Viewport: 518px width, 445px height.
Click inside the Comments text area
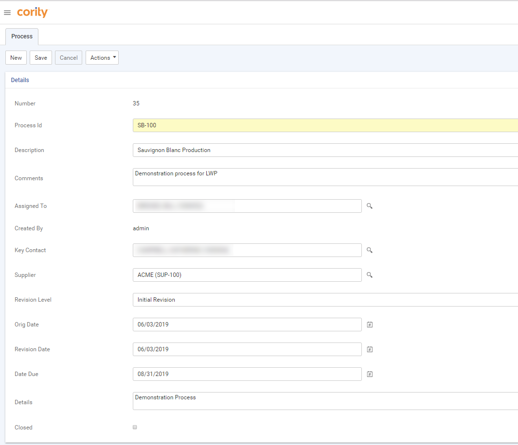click(325, 177)
